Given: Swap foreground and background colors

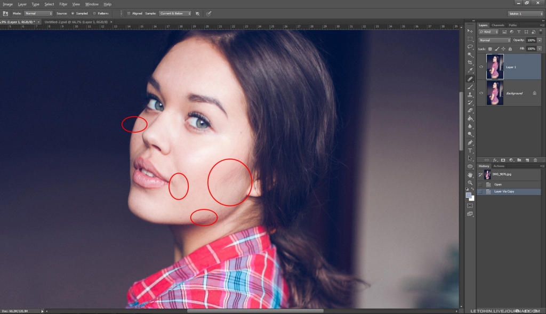Looking at the screenshot, I should pyautogui.click(x=472, y=189).
